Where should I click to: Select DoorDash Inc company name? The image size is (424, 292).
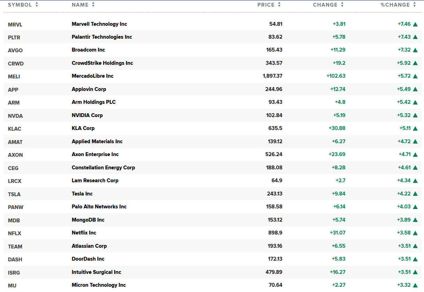click(88, 259)
